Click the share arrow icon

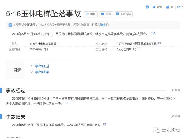click(x=178, y=7)
